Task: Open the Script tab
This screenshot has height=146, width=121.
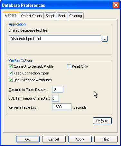Action: coord(50,16)
